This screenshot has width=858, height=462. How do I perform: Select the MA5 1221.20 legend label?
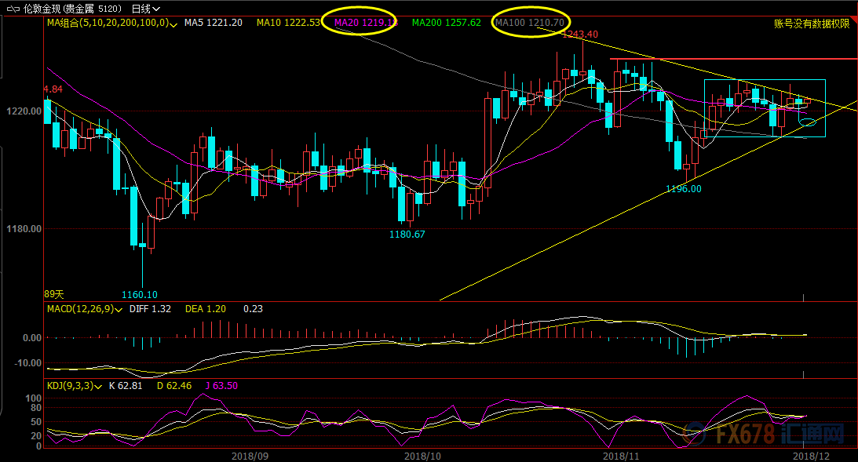(x=213, y=23)
